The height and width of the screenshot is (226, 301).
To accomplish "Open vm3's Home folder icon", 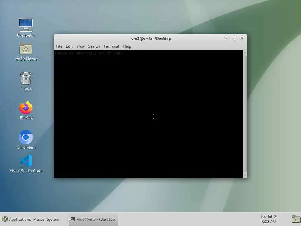I will click(x=26, y=51).
